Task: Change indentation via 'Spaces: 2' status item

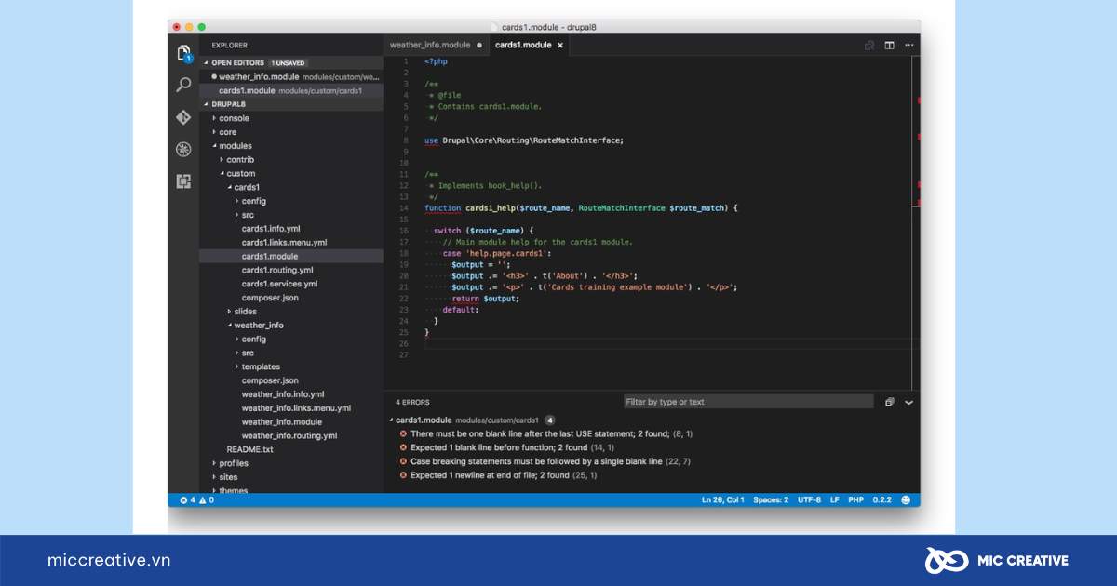Action: (771, 499)
